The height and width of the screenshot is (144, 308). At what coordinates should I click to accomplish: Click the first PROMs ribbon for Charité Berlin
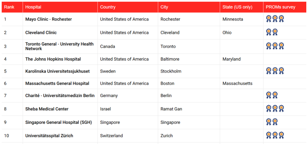click(x=269, y=95)
